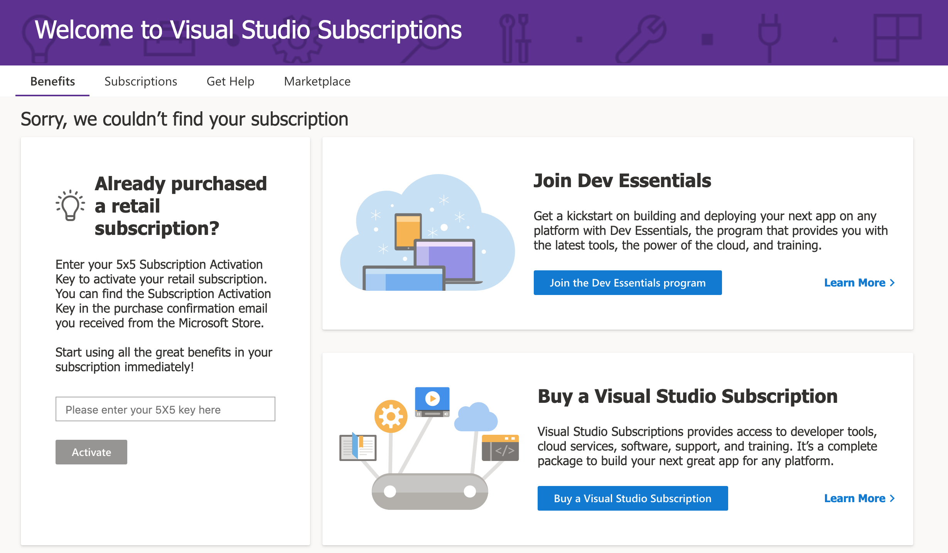Click the Buy a Visual Studio Subscription heading
948x553 pixels.
pyautogui.click(x=687, y=396)
